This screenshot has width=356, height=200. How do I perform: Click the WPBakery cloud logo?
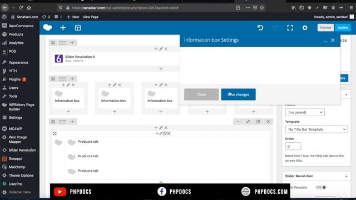[x=47, y=27]
